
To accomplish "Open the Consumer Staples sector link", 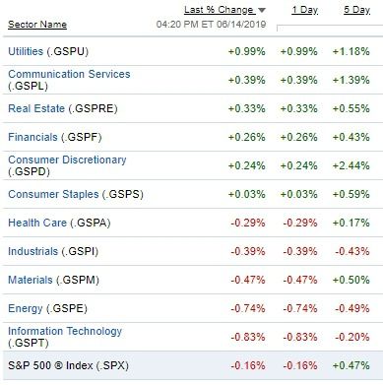I will pyautogui.click(x=53, y=194).
